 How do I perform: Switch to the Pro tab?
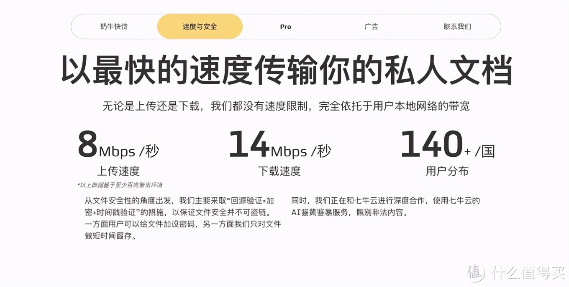[285, 26]
